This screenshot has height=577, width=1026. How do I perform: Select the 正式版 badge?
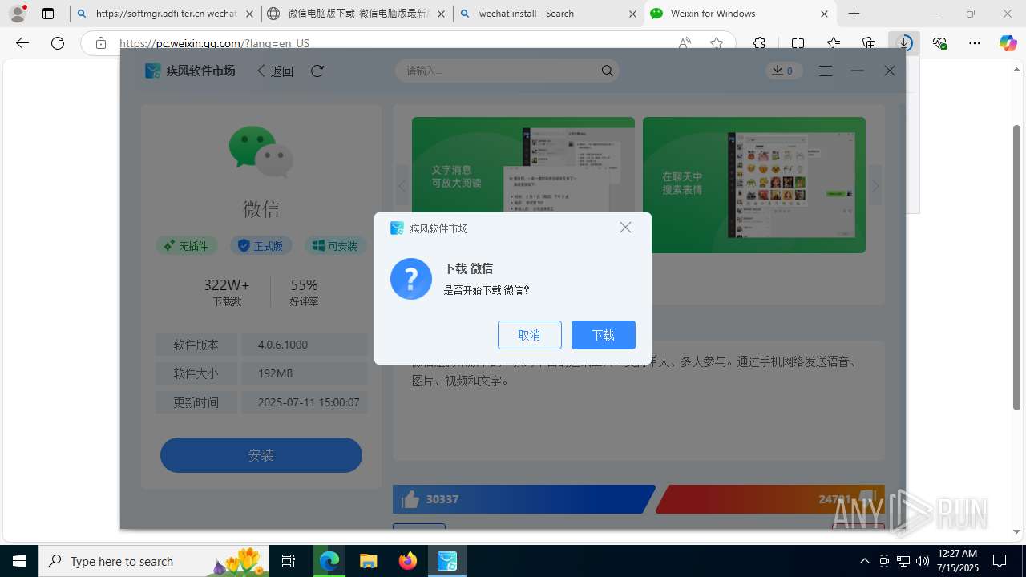[x=261, y=246]
